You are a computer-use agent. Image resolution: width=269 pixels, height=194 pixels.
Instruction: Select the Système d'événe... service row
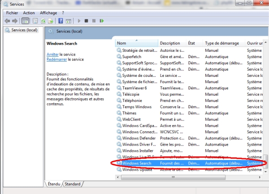coord(189,69)
